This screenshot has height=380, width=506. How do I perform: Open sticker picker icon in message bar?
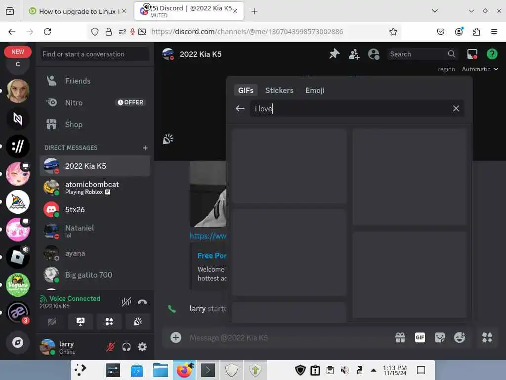pos(439,337)
